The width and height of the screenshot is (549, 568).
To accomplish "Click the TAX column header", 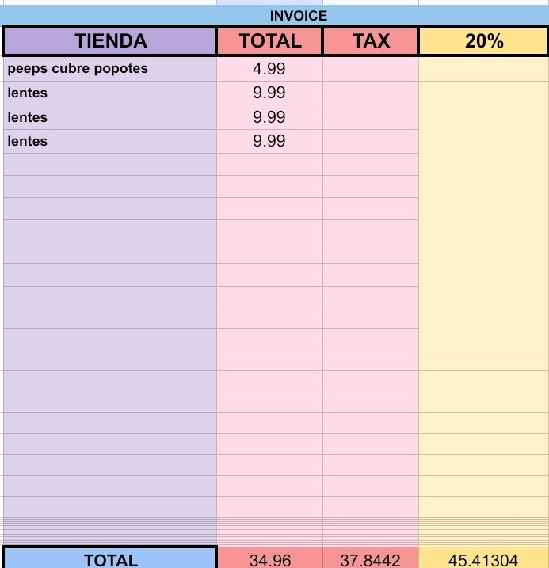I will coord(371,40).
